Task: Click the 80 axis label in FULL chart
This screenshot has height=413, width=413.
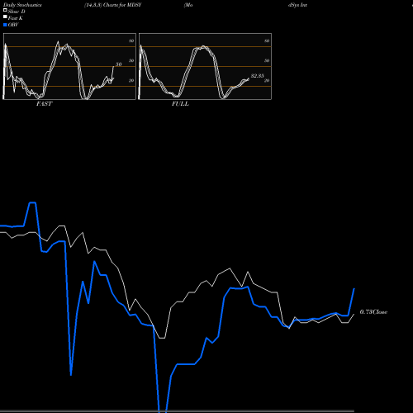Action: coord(267,40)
